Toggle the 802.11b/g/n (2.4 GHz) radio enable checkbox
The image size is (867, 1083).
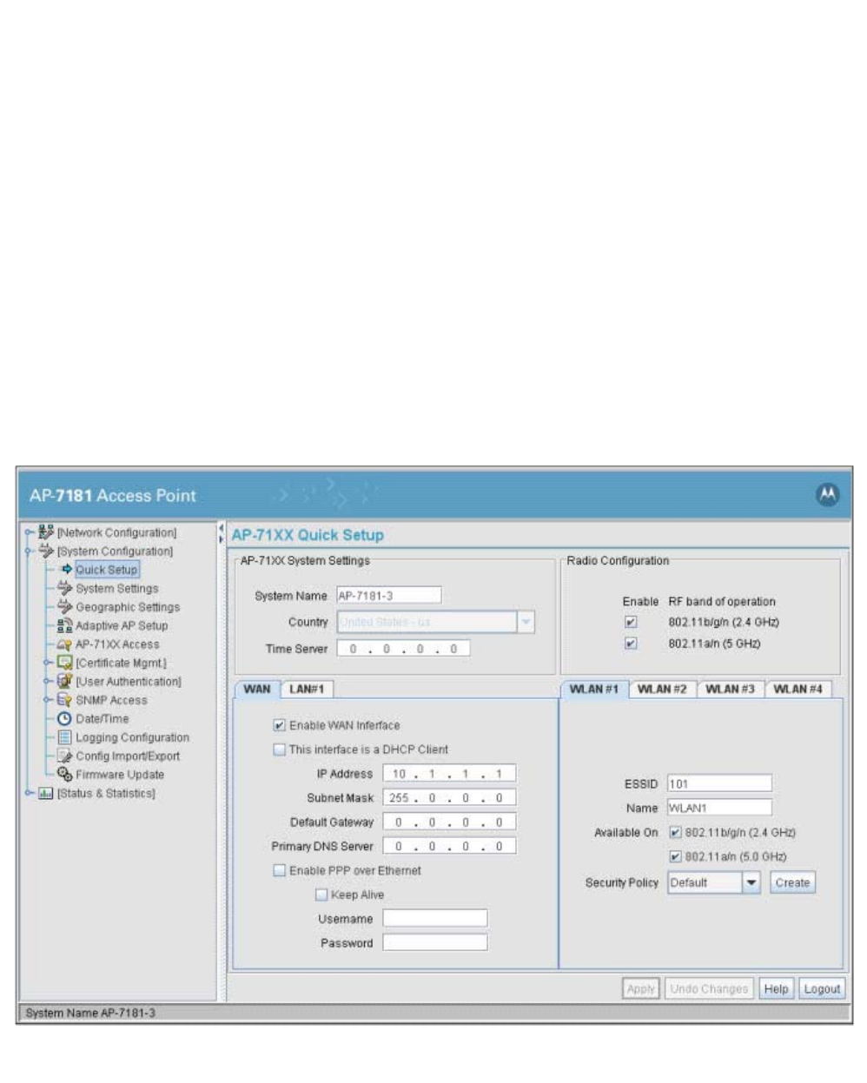click(x=631, y=622)
